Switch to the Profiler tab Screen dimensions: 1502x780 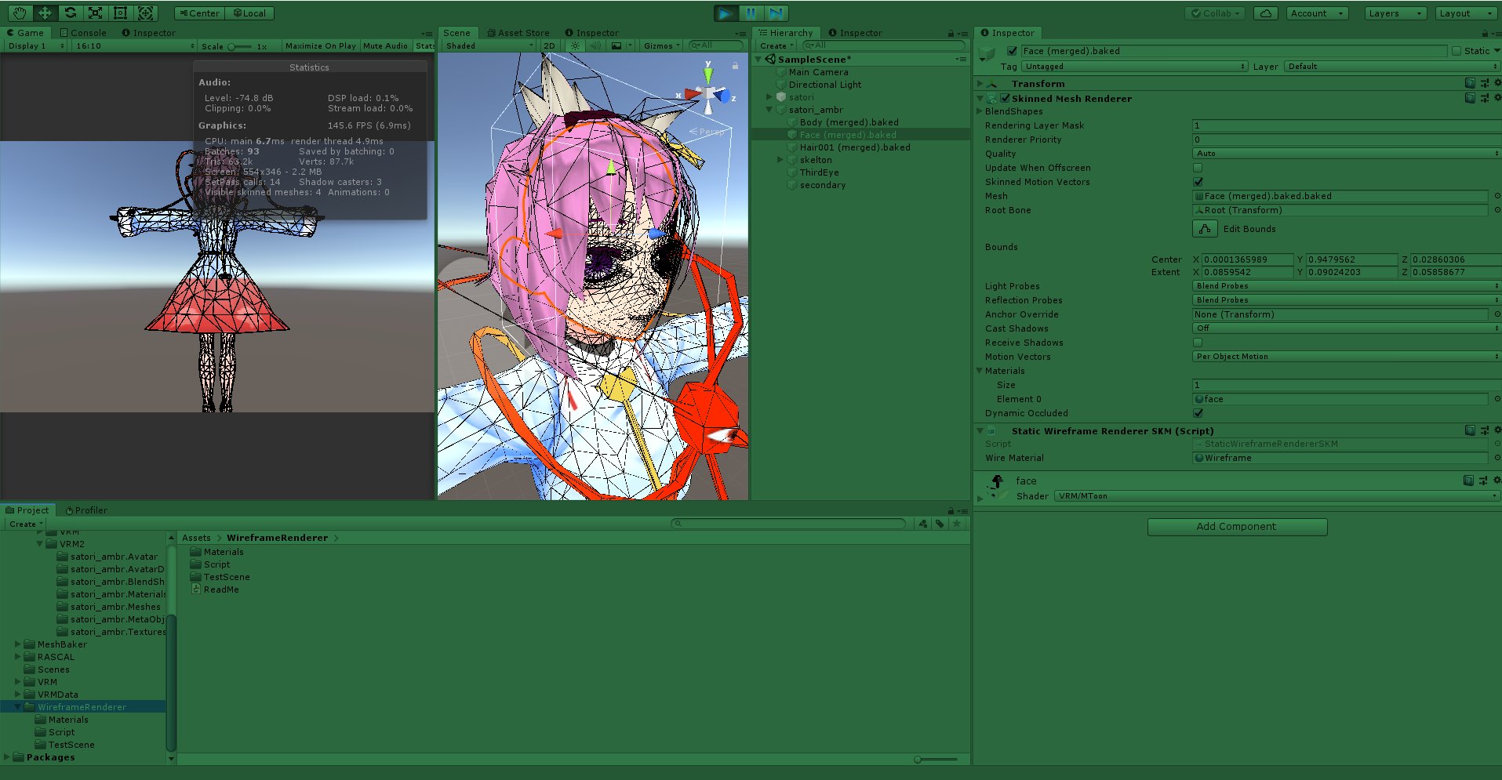click(86, 510)
